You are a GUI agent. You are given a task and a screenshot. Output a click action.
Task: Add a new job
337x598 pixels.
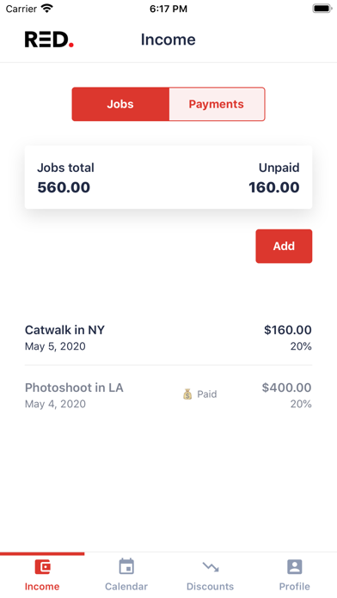pos(284,246)
